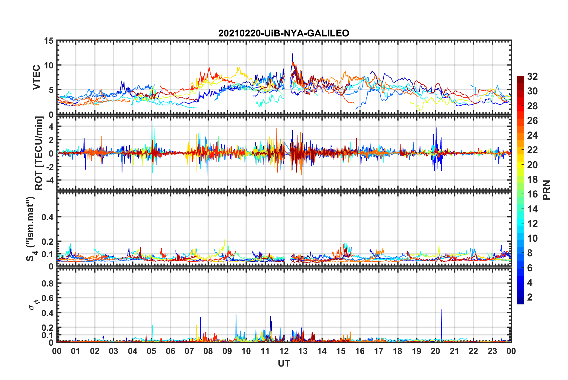The width and height of the screenshot is (568, 380).
Task: Select colorbar tick value 4
Action: [x=530, y=283]
